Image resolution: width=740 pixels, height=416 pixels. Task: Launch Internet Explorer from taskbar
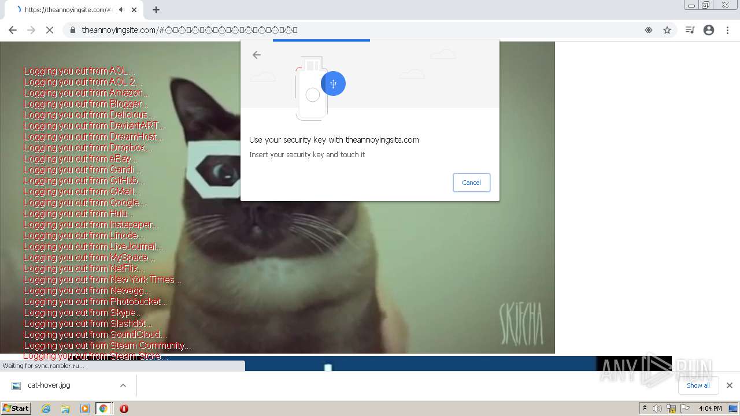point(46,408)
